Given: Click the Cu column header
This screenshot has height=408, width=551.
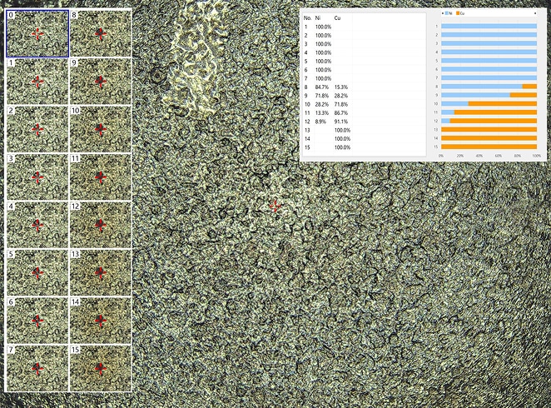Looking at the screenshot, I should tap(337, 17).
